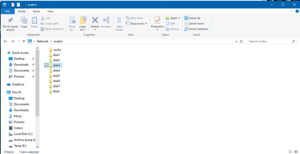Open Local Disk (C:) in navigation pane
300x154 pixels.
(21, 134)
